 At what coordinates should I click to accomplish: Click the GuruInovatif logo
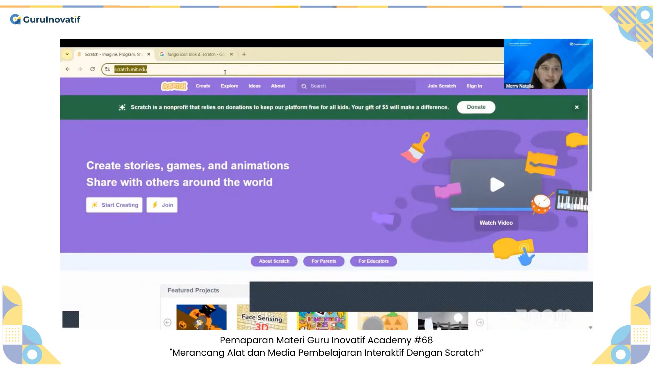pos(45,19)
